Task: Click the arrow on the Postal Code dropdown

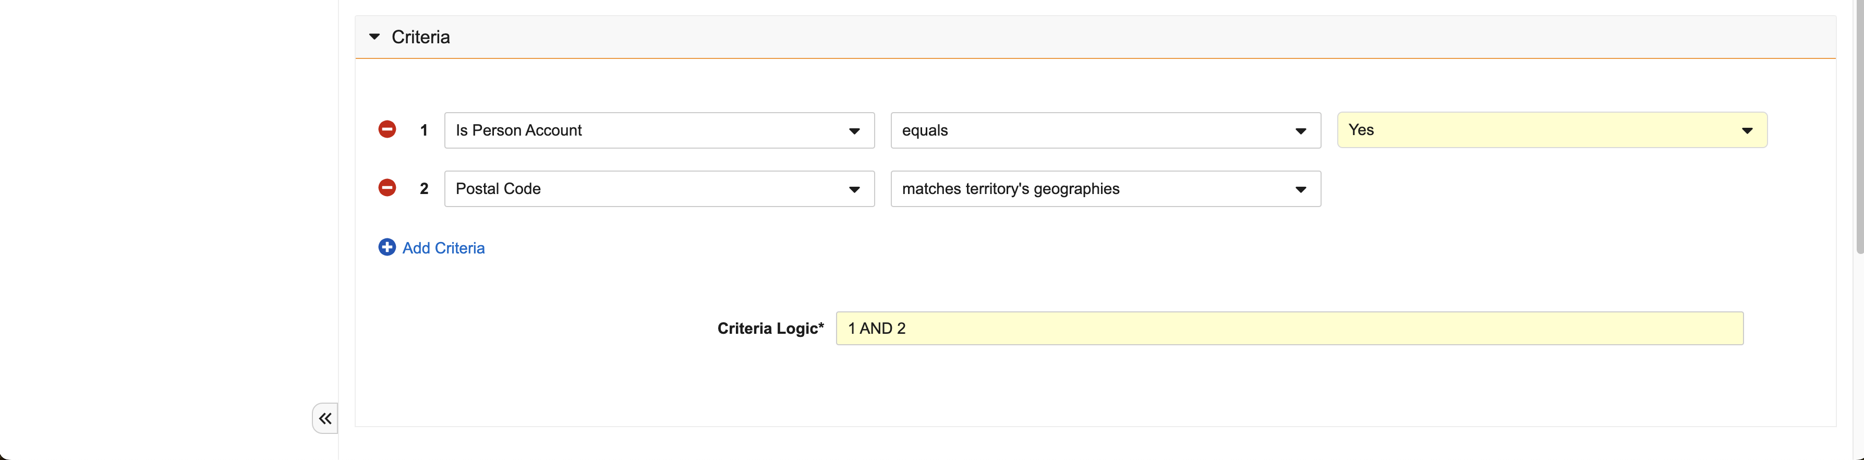Action: pos(854,189)
